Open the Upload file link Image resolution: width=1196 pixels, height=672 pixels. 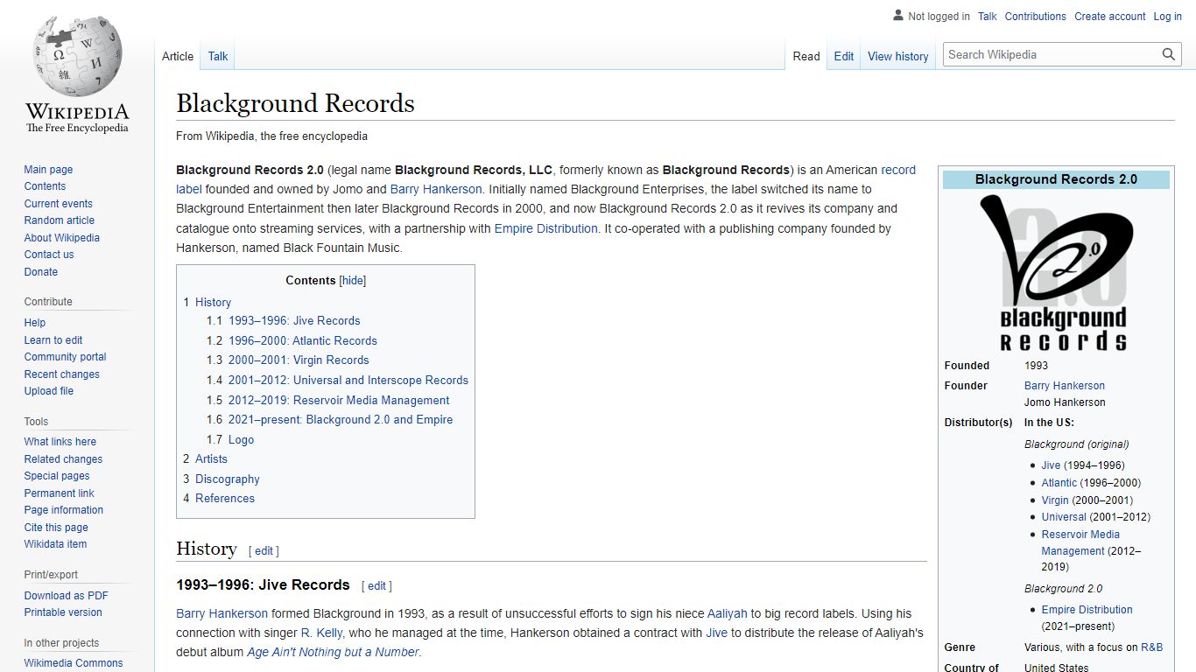[49, 391]
